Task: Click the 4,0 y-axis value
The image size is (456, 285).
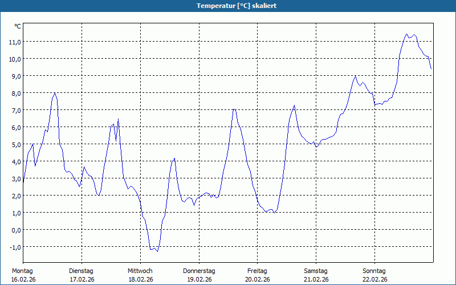Action: pyautogui.click(x=16, y=162)
